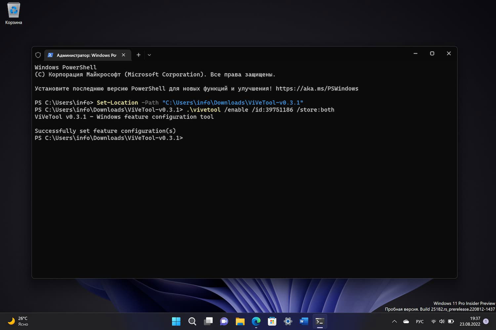Open File Explorer from the taskbar

(x=240, y=321)
